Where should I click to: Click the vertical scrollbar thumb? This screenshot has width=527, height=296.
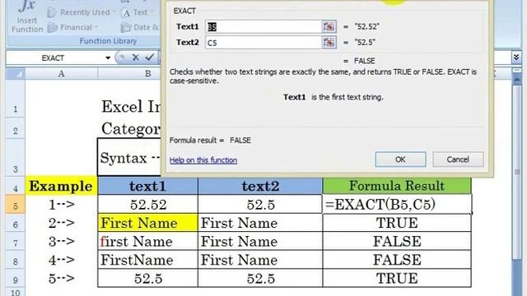click(x=517, y=171)
